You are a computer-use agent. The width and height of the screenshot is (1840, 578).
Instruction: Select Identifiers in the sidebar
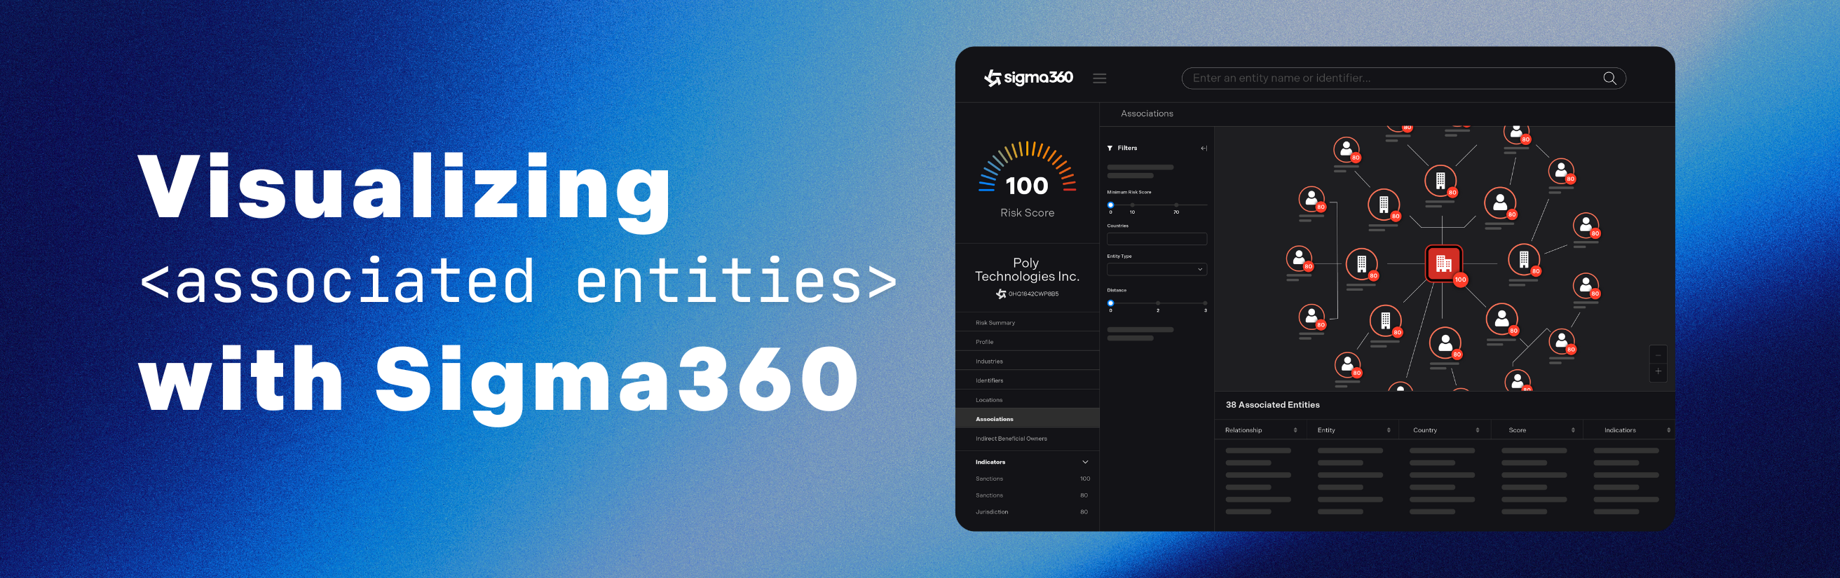[1027, 380]
